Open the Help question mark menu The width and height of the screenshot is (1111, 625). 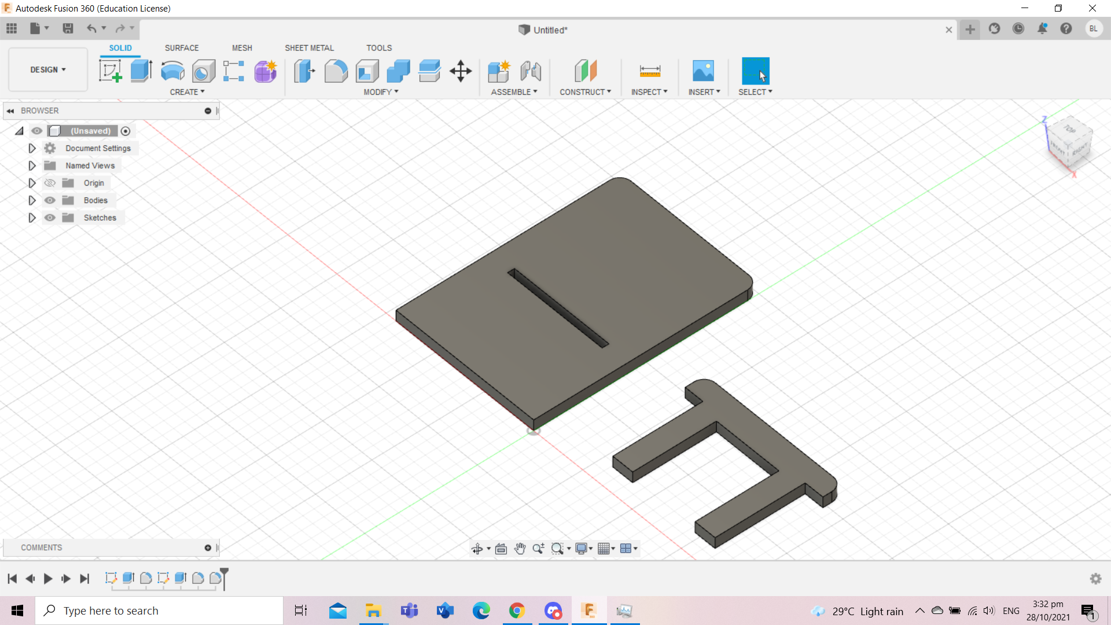coord(1066,28)
